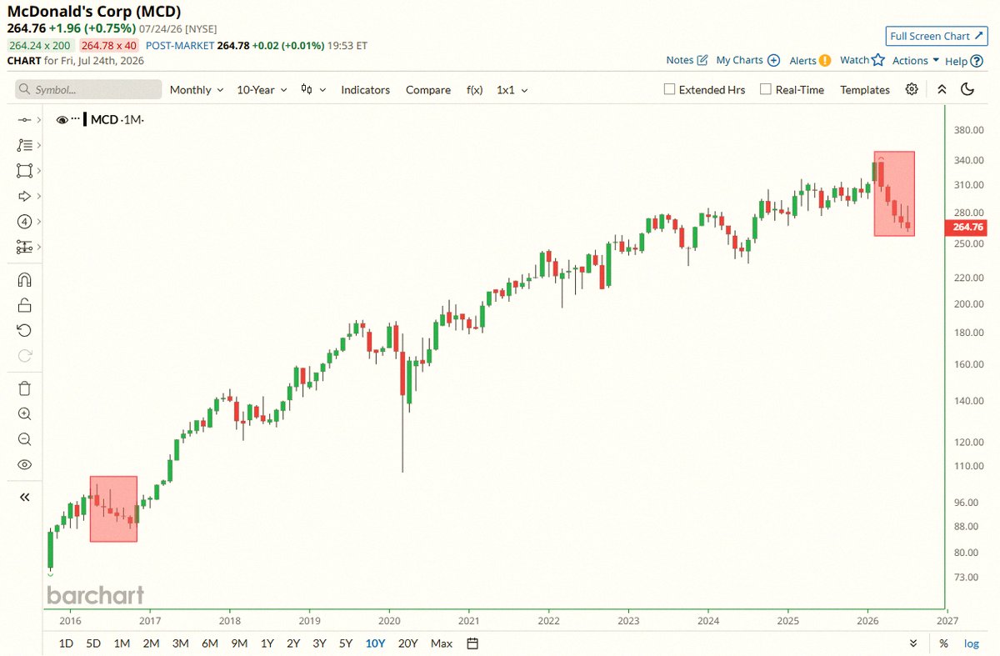Image resolution: width=1000 pixels, height=656 pixels.
Task: Select the 1Y range tab
Action: pos(267,643)
